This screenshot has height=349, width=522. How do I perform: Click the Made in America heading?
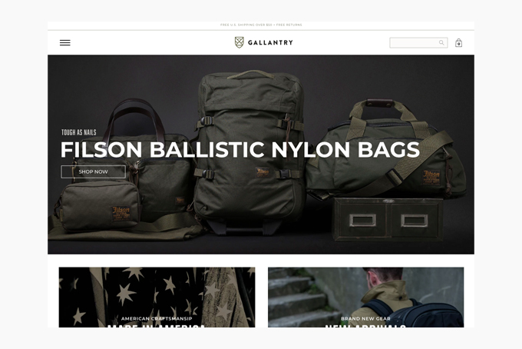pyautogui.click(x=157, y=325)
